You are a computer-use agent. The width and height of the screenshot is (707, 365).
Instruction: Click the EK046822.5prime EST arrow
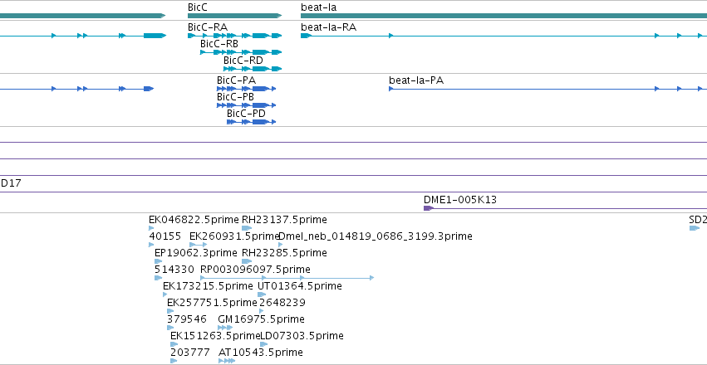151,228
